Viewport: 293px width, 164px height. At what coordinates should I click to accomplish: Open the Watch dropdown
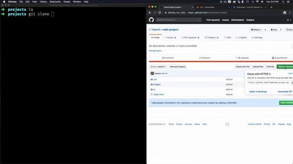pyautogui.click(x=256, y=30)
